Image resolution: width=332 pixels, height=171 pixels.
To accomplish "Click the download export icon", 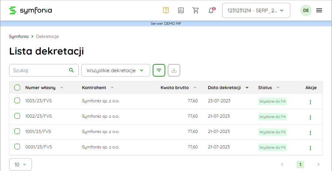I will click(174, 70).
